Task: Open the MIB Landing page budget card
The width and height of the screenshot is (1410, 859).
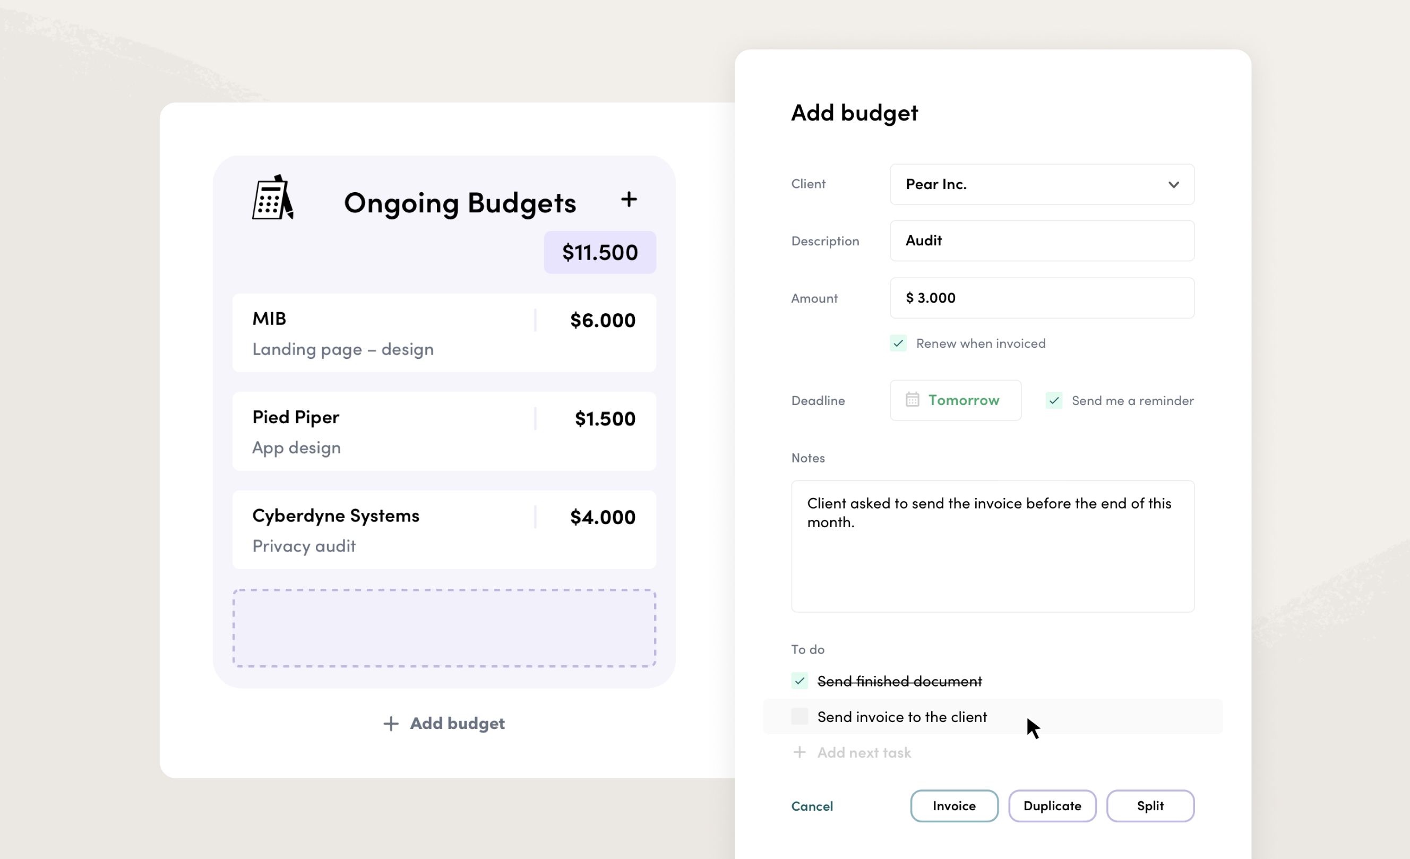Action: coord(444,333)
